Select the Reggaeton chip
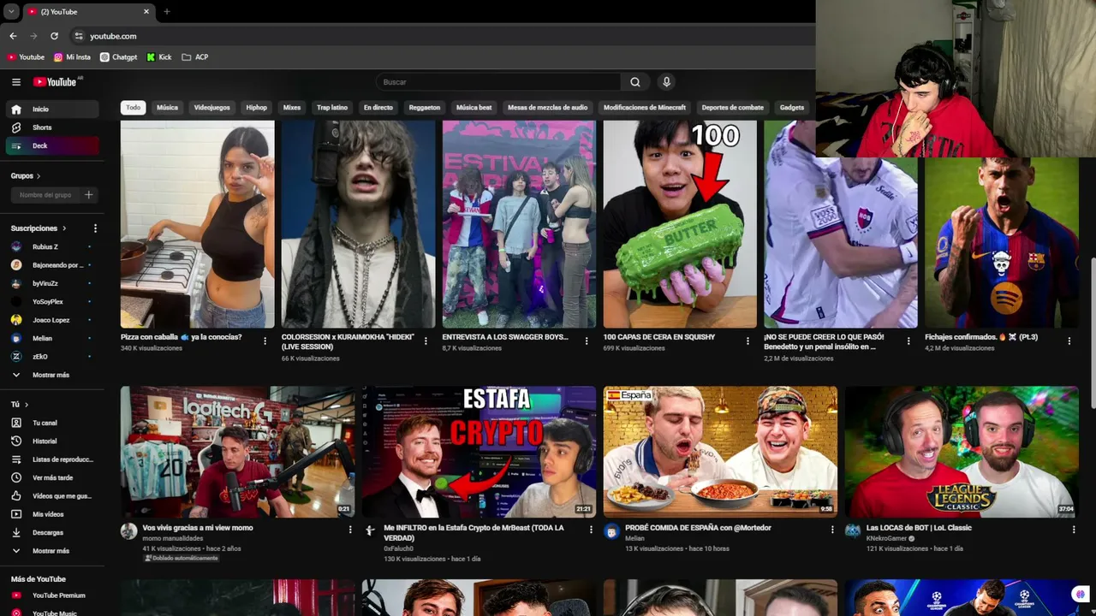This screenshot has height=616, width=1096. click(425, 108)
